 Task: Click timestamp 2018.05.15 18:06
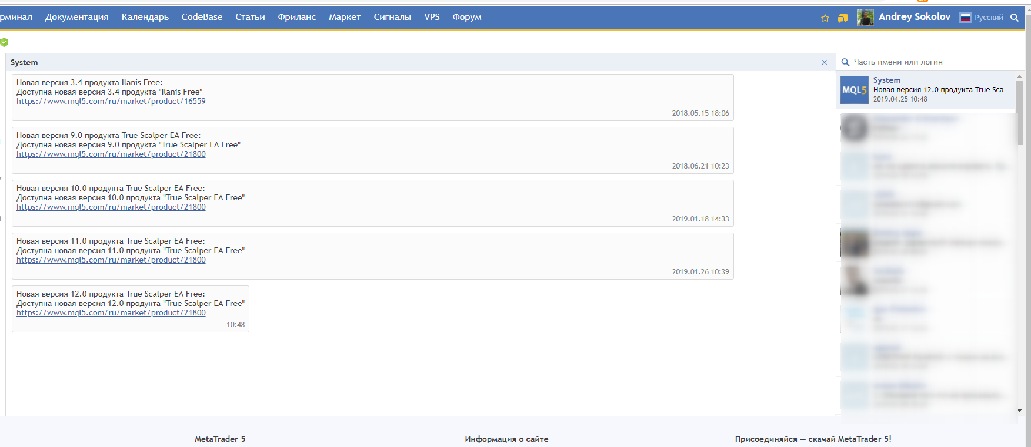pos(700,113)
